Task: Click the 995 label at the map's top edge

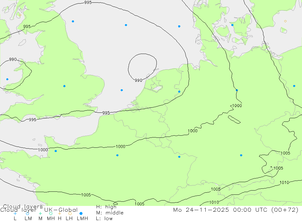Action: (x=88, y=2)
